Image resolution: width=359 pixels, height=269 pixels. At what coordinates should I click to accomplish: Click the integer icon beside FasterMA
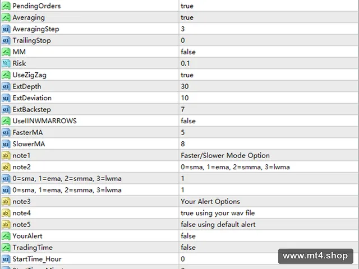[6, 132]
